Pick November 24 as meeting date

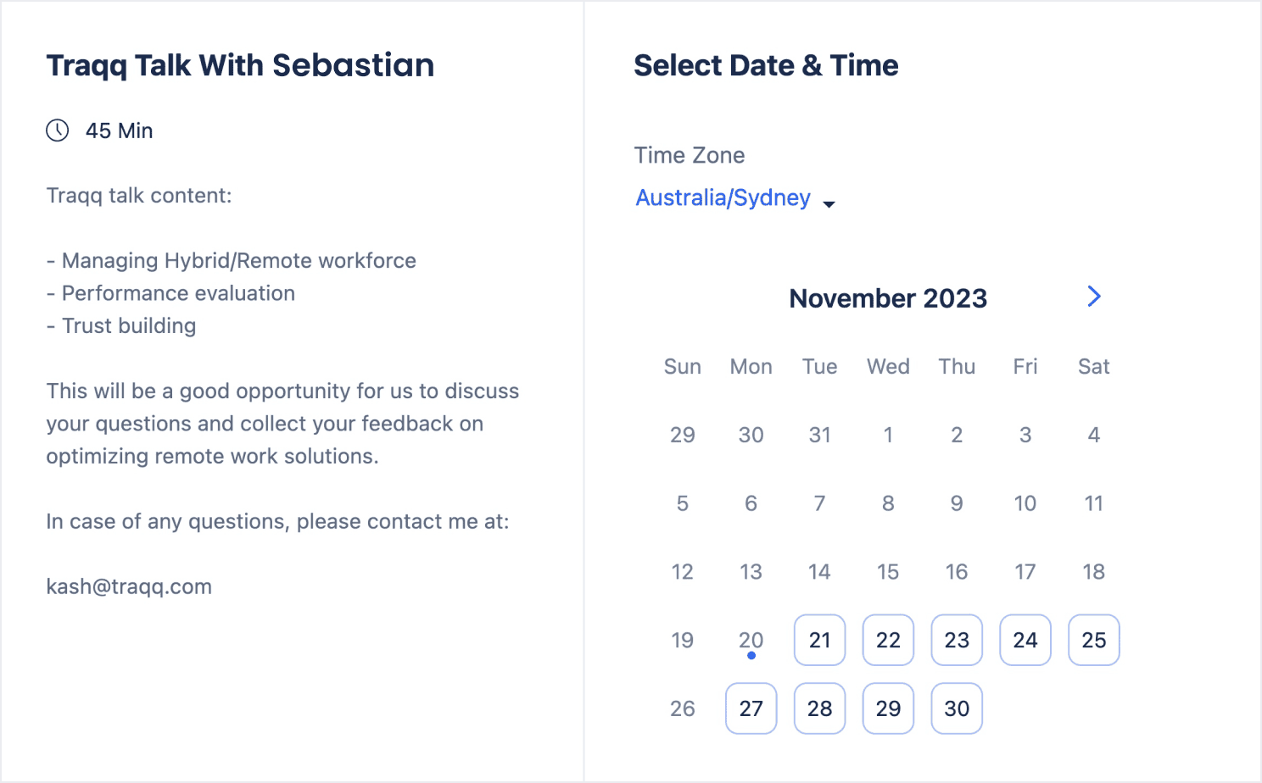(x=1025, y=640)
